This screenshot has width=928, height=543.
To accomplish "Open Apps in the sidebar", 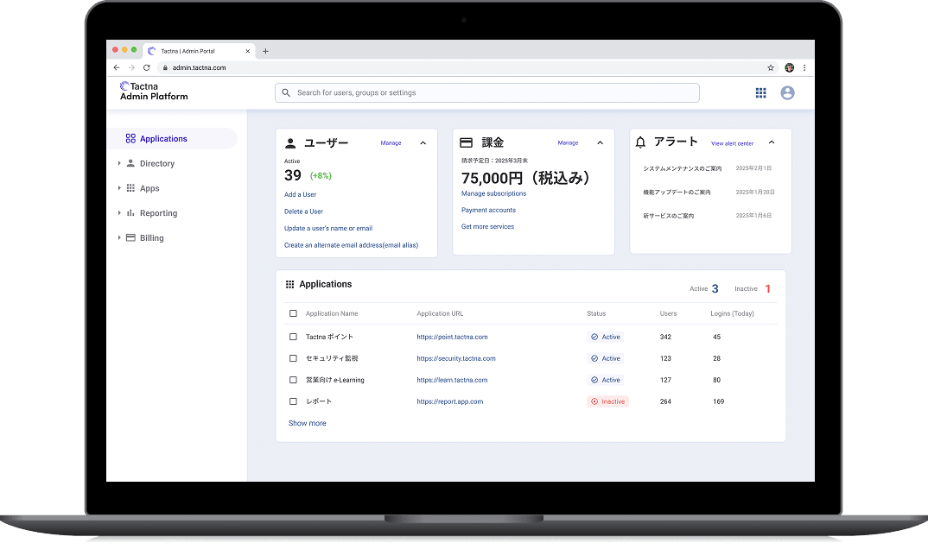I will [x=149, y=189].
